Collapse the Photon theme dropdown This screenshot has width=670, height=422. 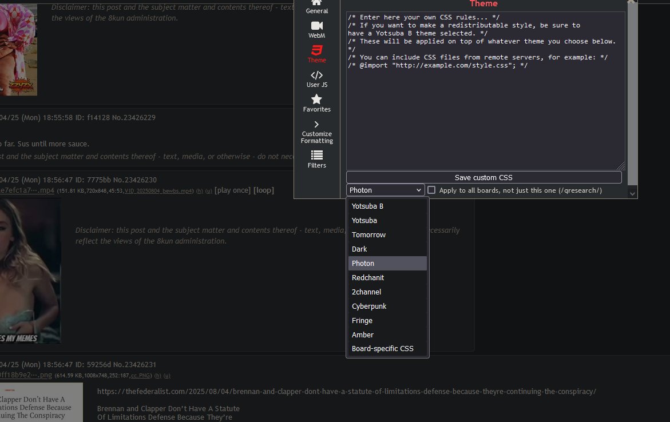tap(386, 190)
